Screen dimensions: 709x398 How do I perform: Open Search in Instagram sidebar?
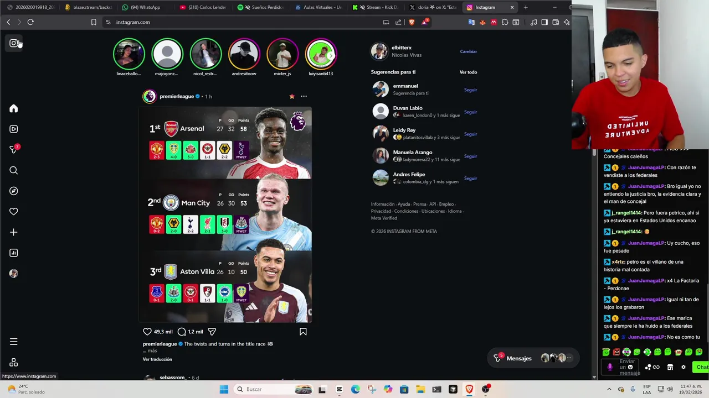[x=14, y=170]
